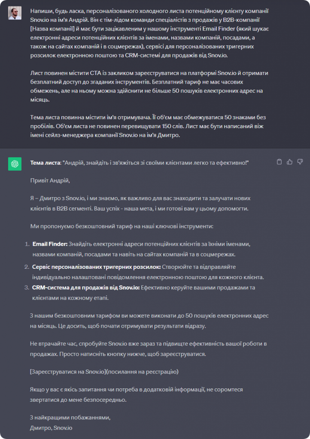Click "Сервіс персоналізованих тригерних розсилок:" list heading
The width and height of the screenshot is (310, 439).
(x=97, y=267)
